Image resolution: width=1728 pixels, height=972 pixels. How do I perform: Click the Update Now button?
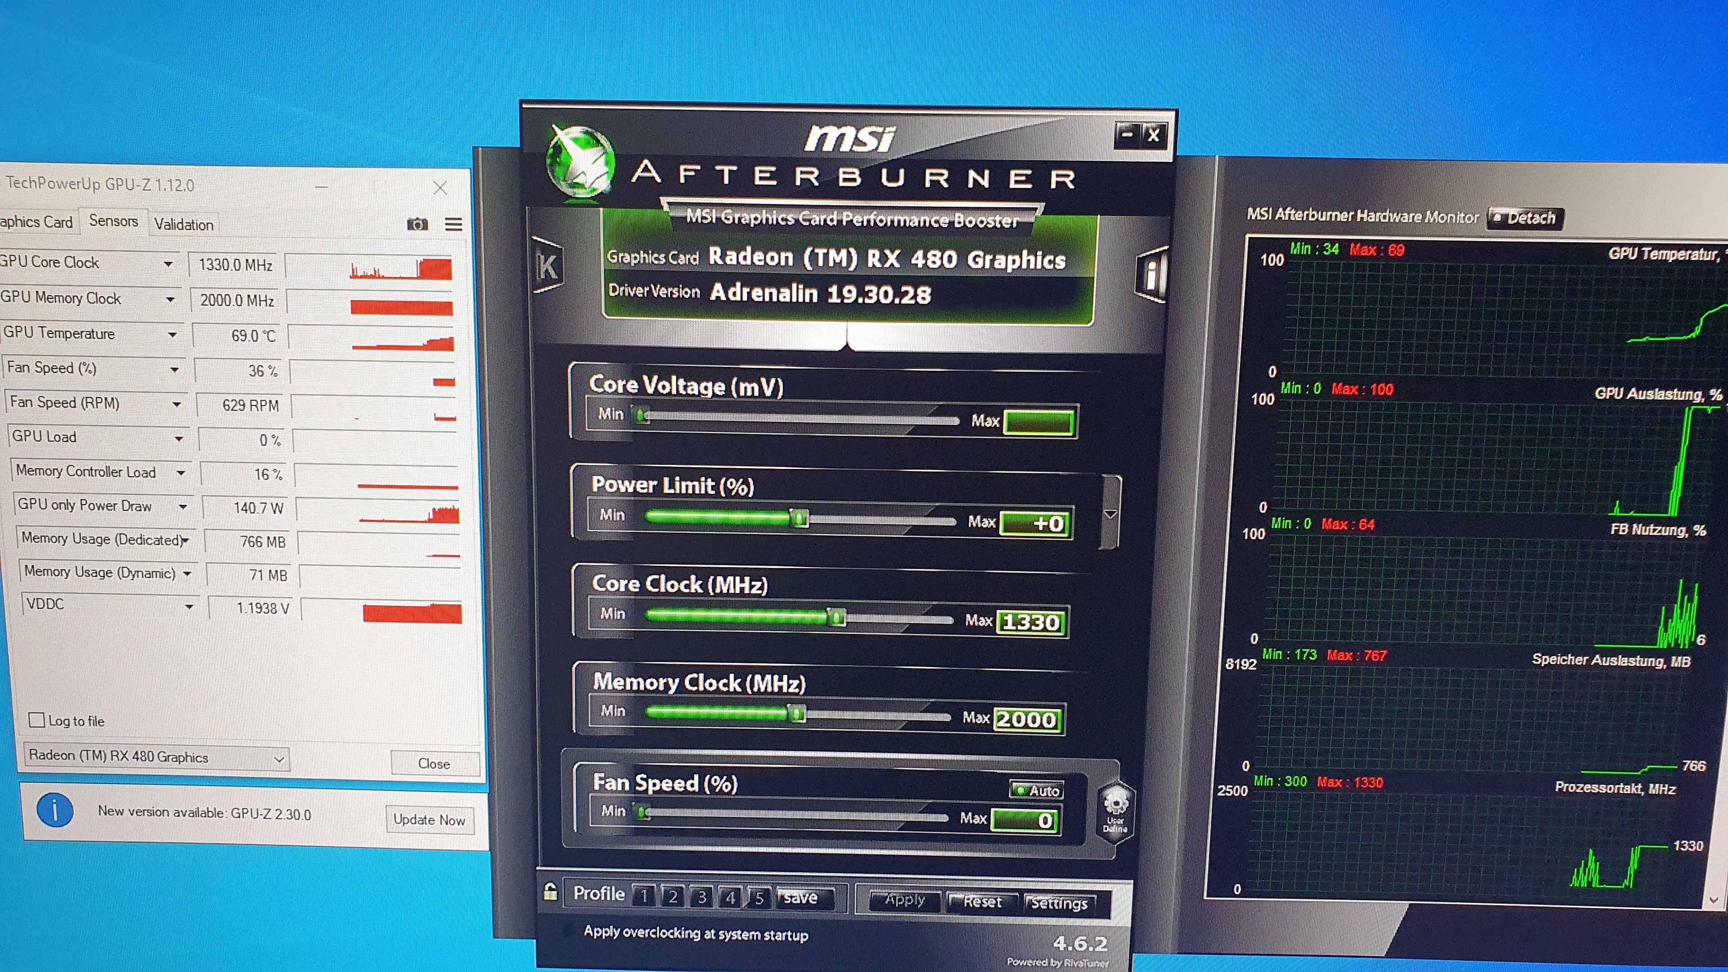(429, 820)
